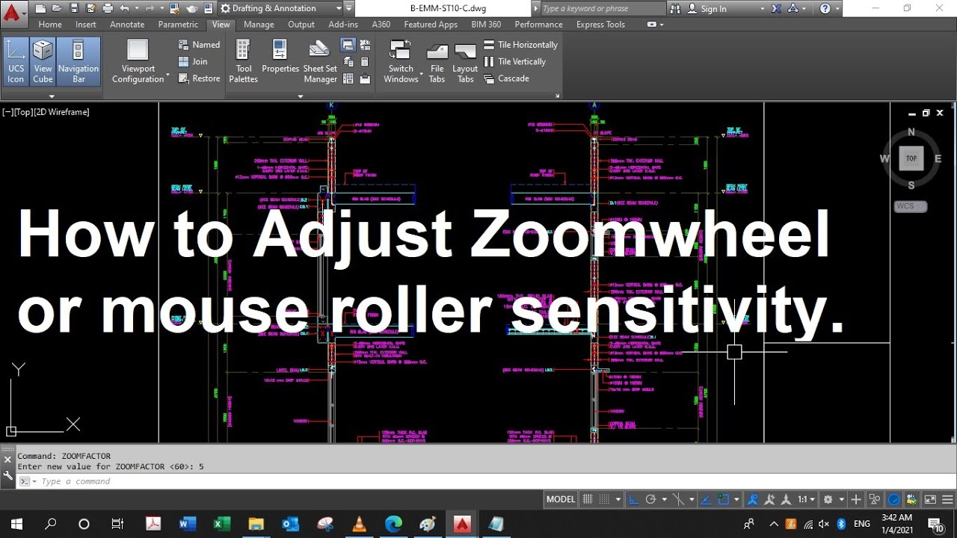Open the Quick Access customize arrow
The image size is (957, 538).
point(350,9)
